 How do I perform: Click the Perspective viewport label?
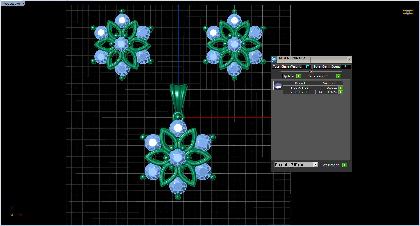click(11, 4)
